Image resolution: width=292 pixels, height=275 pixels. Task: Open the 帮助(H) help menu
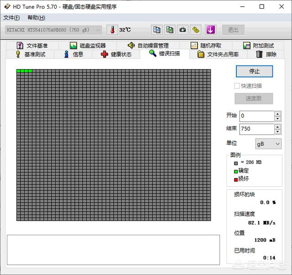tap(36, 18)
